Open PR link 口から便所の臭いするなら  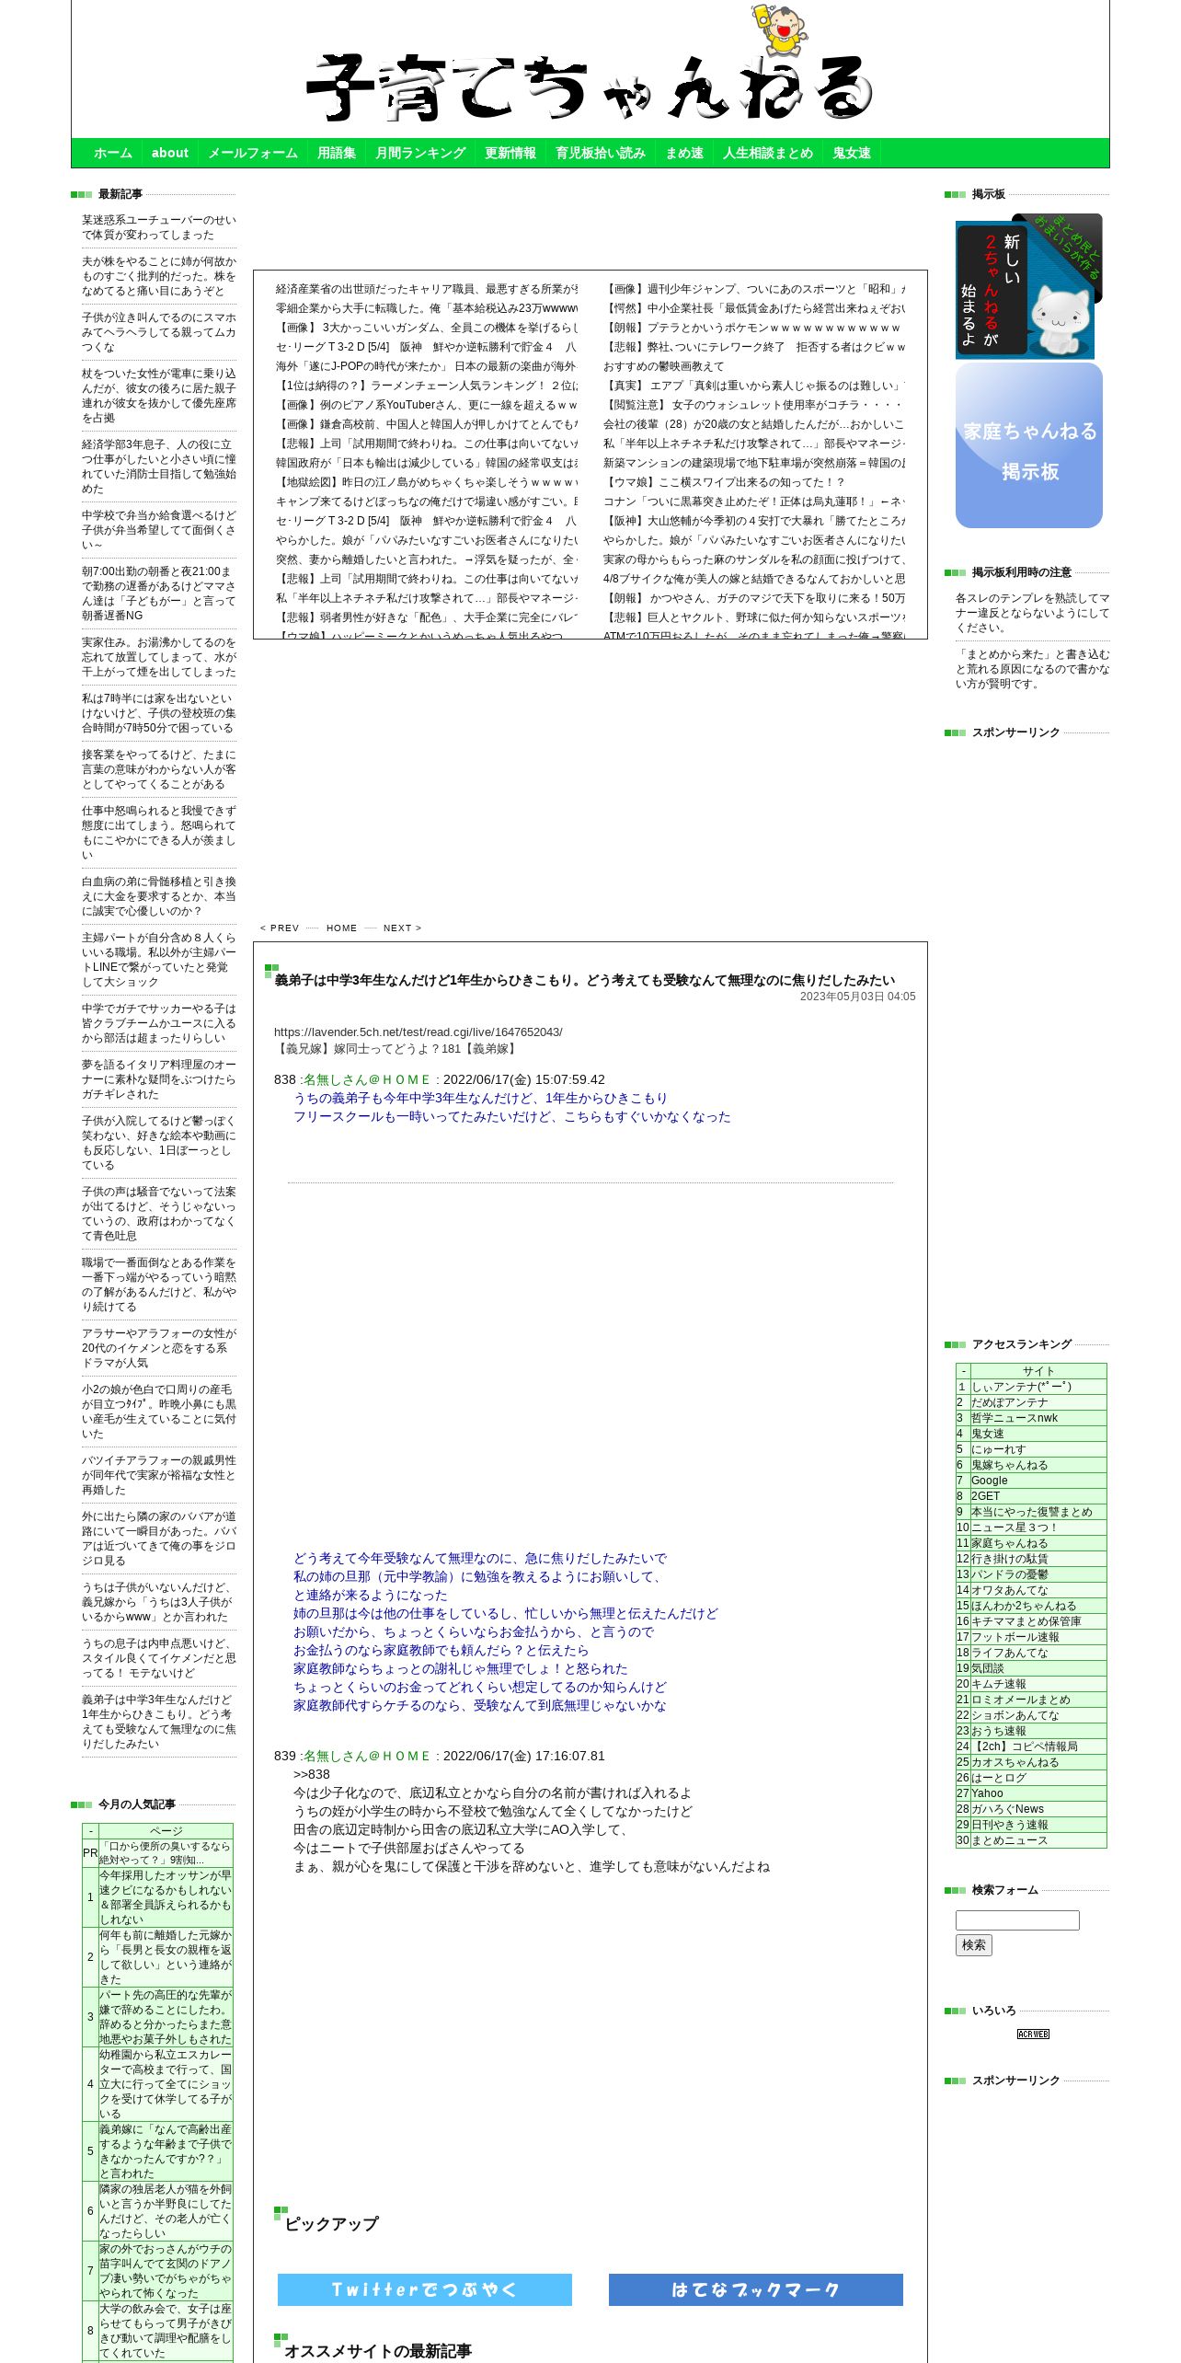166,1853
